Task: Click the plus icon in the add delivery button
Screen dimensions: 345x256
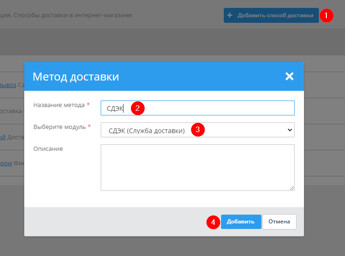Action: [x=229, y=15]
